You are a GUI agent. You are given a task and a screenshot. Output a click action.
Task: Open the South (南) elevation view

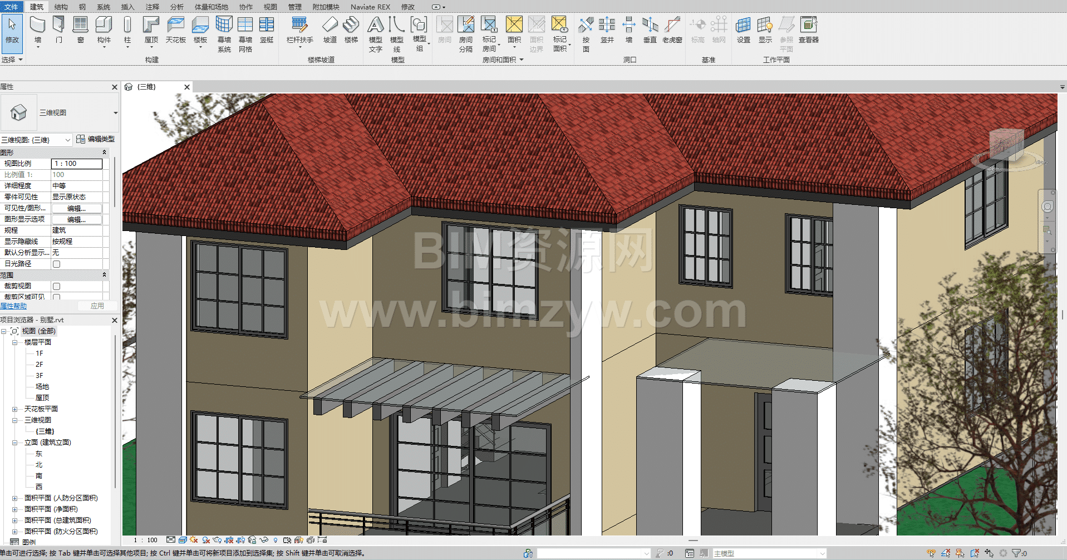pyautogui.click(x=39, y=476)
